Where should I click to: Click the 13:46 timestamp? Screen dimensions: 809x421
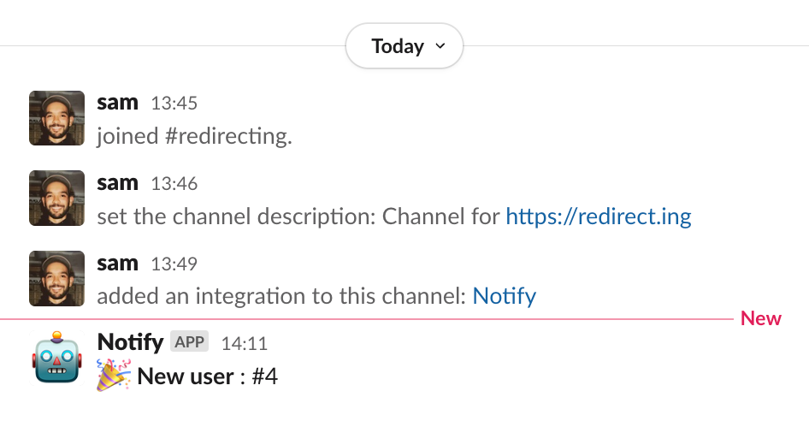point(174,184)
